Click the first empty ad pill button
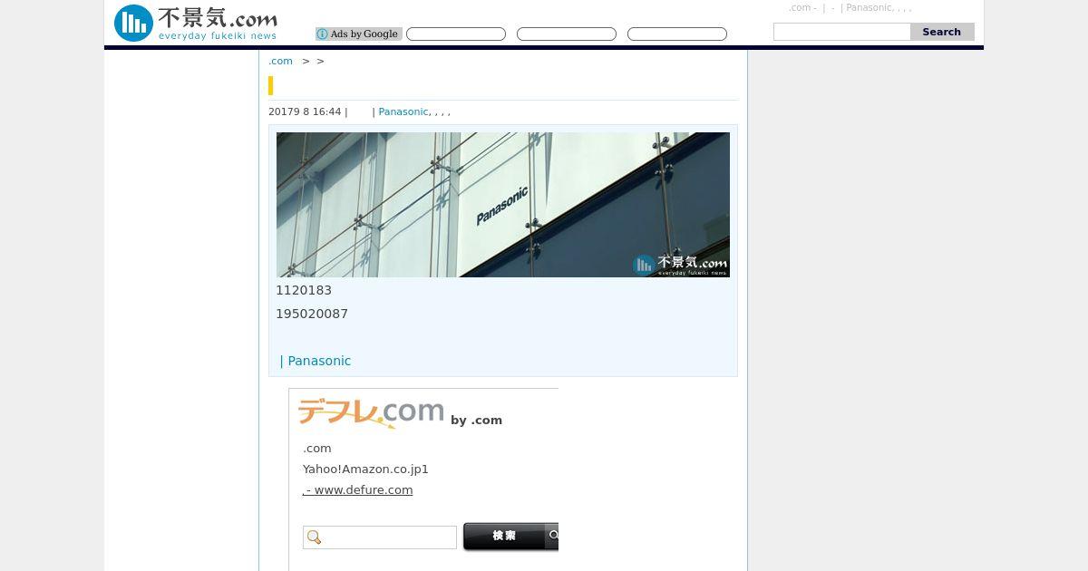This screenshot has width=1088, height=571. pos(456,34)
